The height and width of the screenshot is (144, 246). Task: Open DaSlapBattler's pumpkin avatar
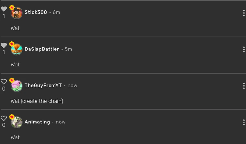coord(17,50)
